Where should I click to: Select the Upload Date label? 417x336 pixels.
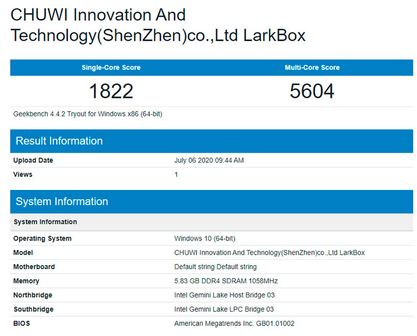point(33,160)
